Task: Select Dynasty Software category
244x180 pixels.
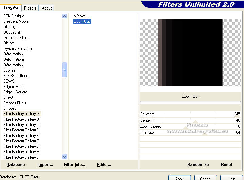Action: 18,49
